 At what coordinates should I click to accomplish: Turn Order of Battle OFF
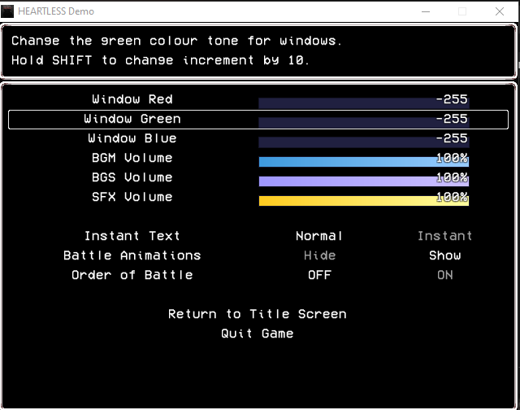click(319, 275)
